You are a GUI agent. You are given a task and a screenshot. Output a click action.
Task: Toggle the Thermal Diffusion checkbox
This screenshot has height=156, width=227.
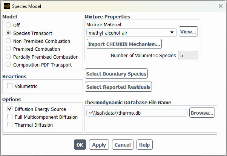(10, 125)
